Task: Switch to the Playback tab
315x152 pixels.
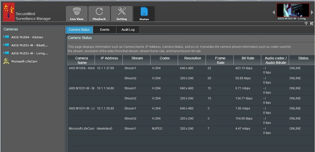Action: 99,14
